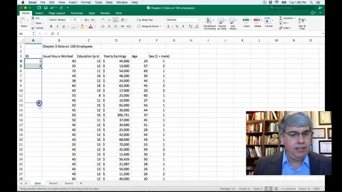Click the Save icon in title bar
This screenshot has height=192, width=342.
point(45,8)
